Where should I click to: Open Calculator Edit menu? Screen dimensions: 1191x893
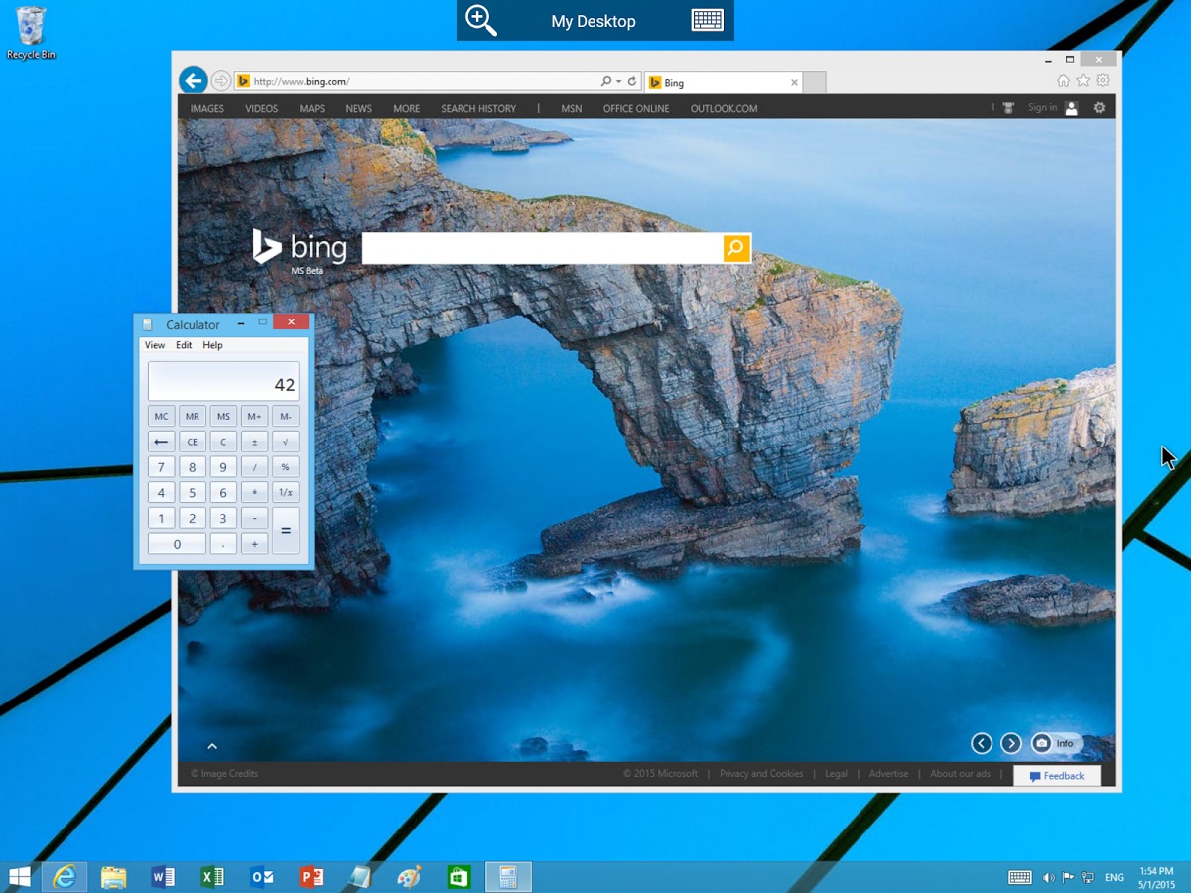(x=184, y=345)
